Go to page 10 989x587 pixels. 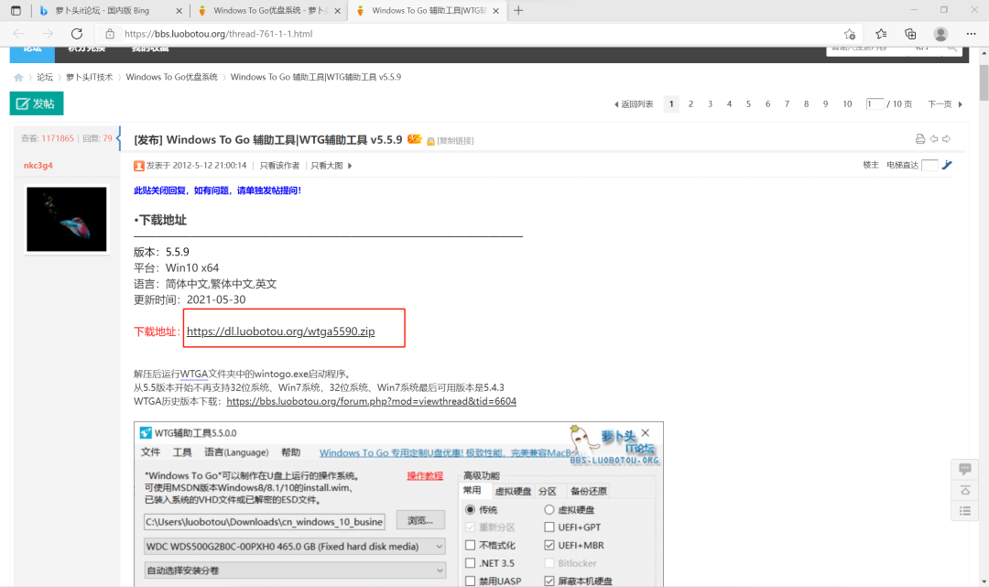[847, 104]
